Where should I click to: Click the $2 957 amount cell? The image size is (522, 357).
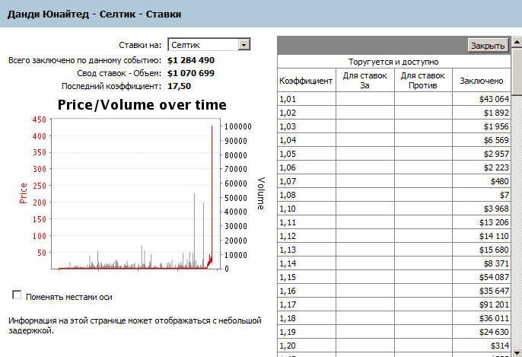pyautogui.click(x=482, y=154)
